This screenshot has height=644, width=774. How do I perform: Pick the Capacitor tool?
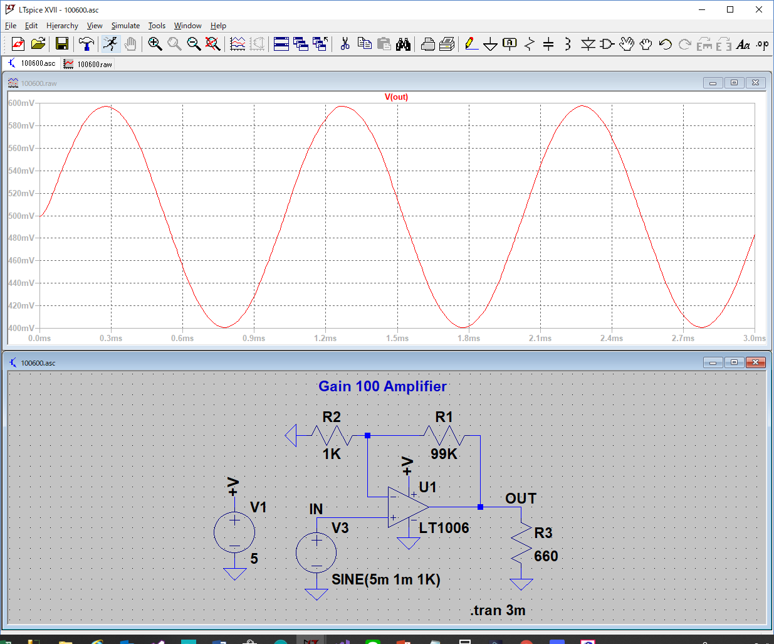click(x=548, y=44)
